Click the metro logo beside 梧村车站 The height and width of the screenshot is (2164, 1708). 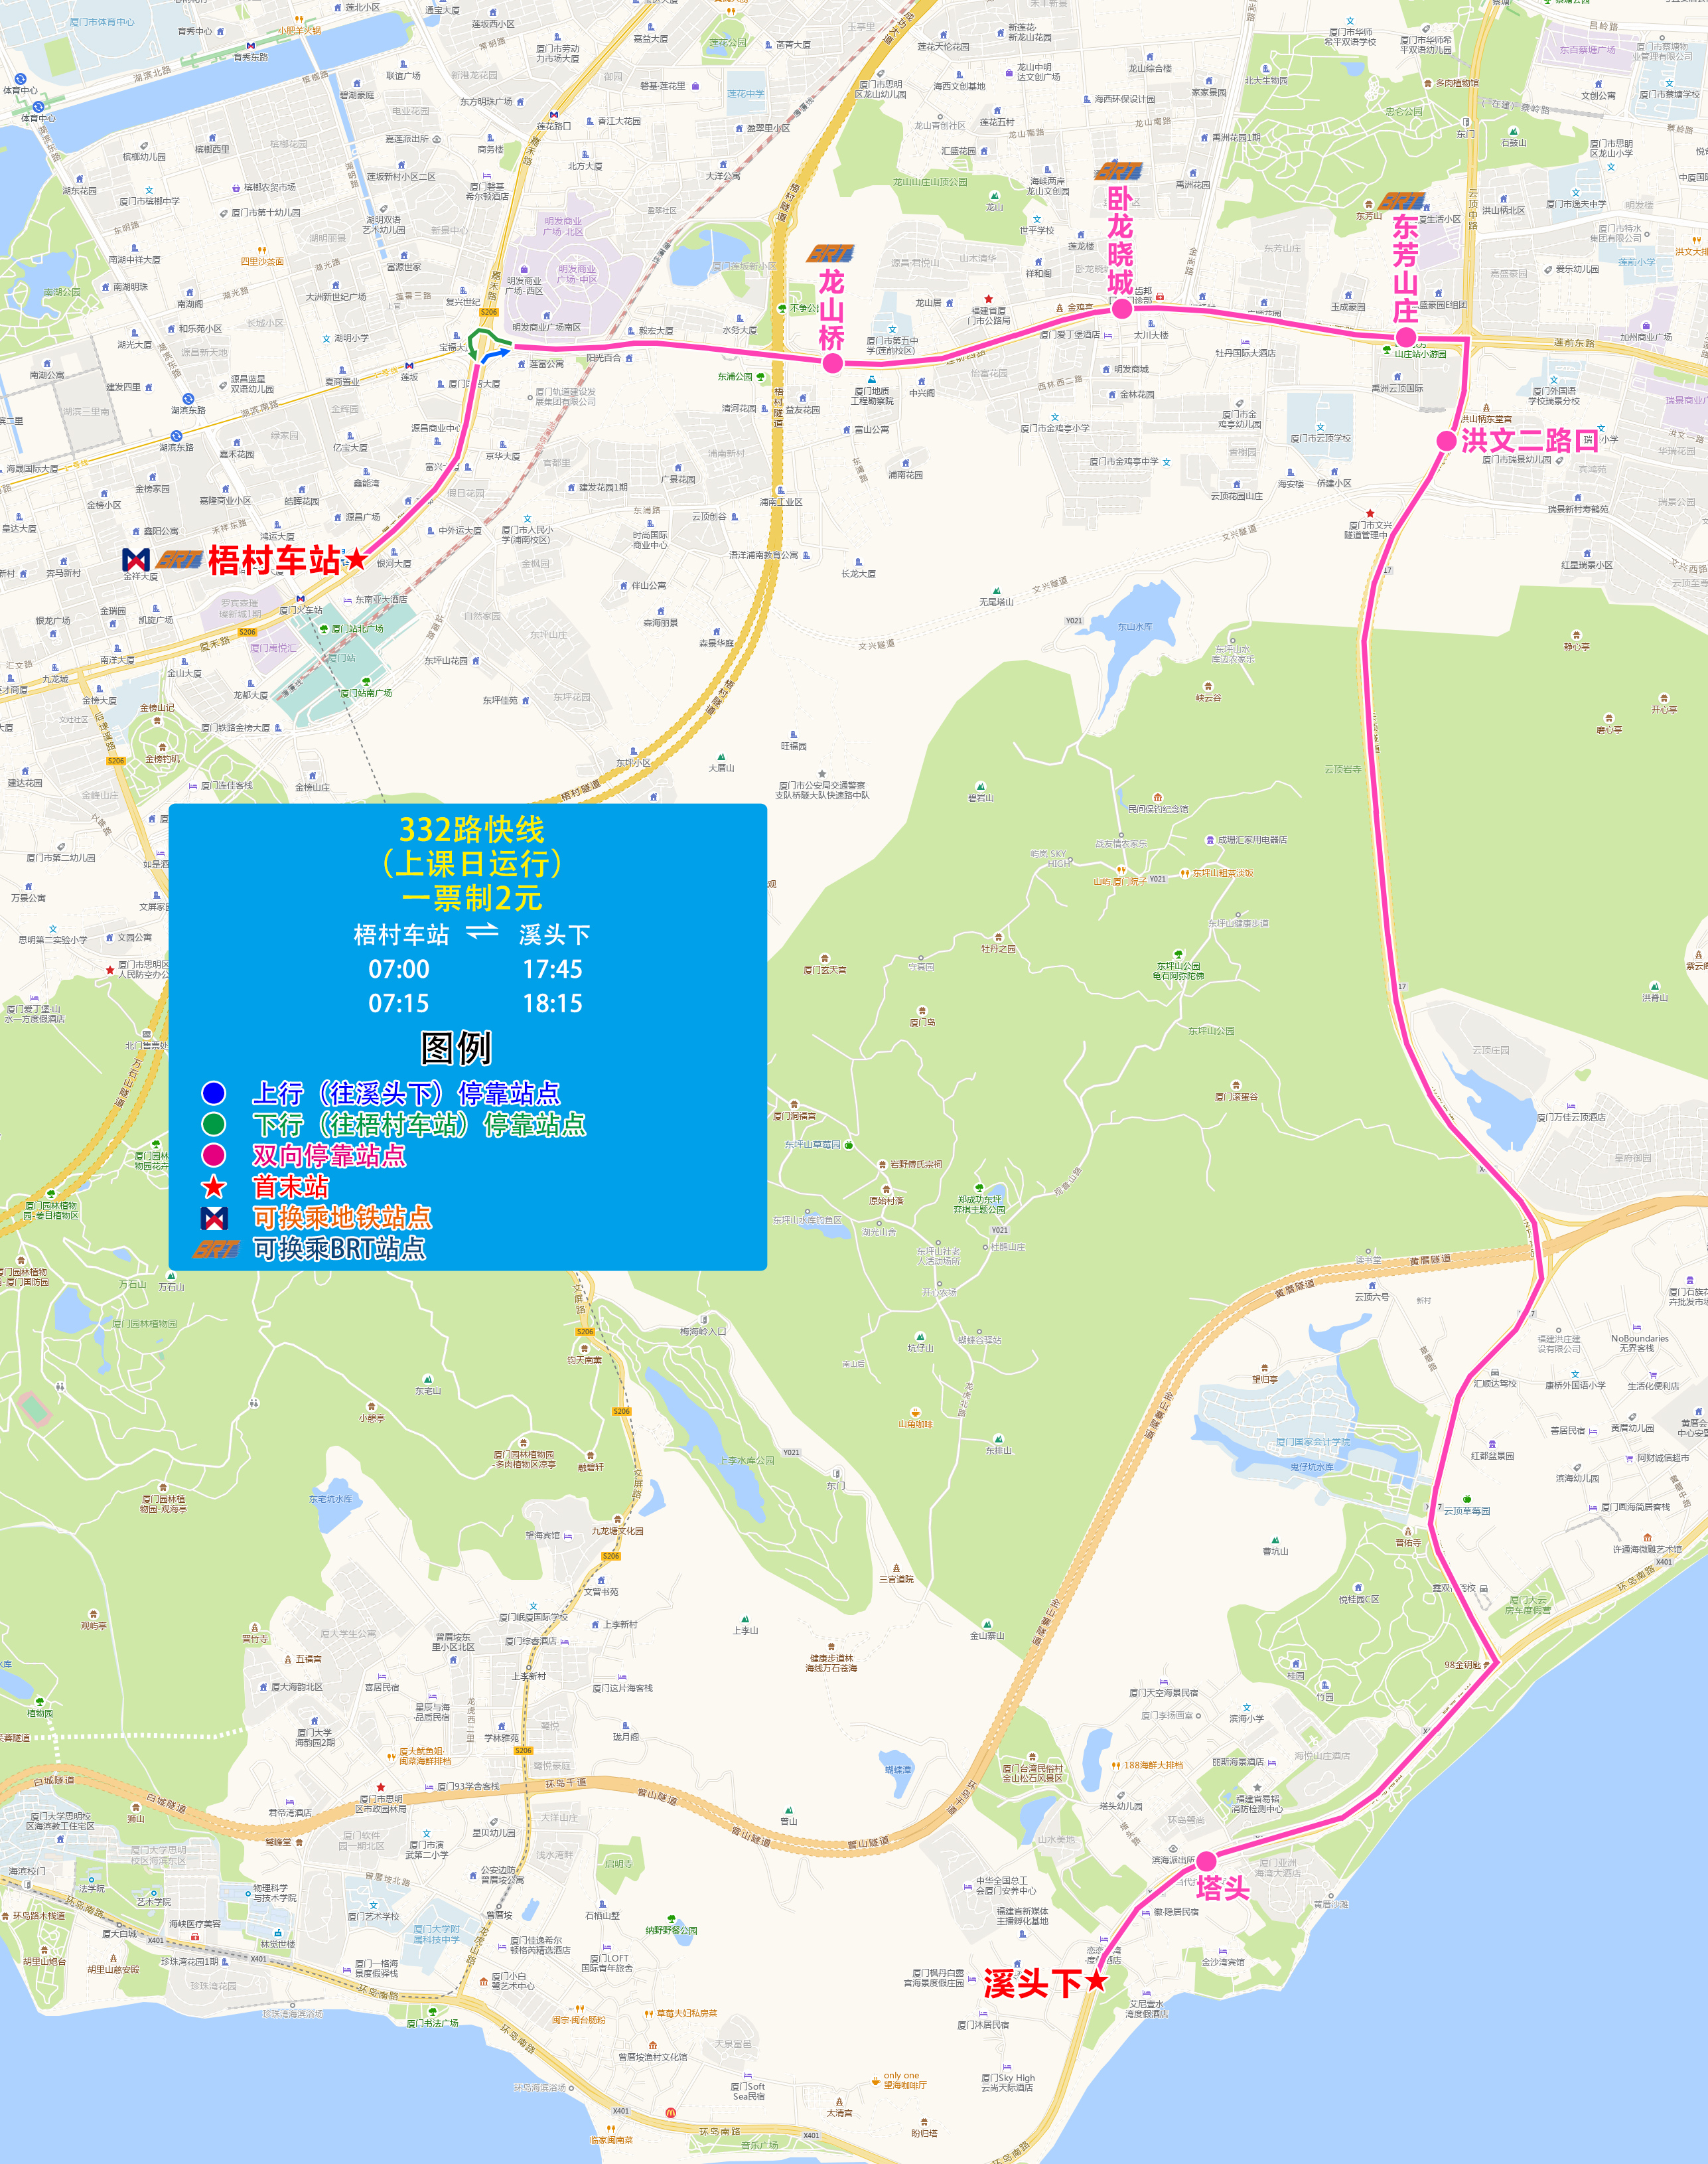[136, 560]
